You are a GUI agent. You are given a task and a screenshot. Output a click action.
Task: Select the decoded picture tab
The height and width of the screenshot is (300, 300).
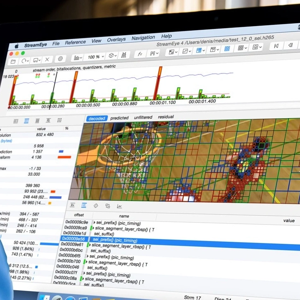click(97, 119)
